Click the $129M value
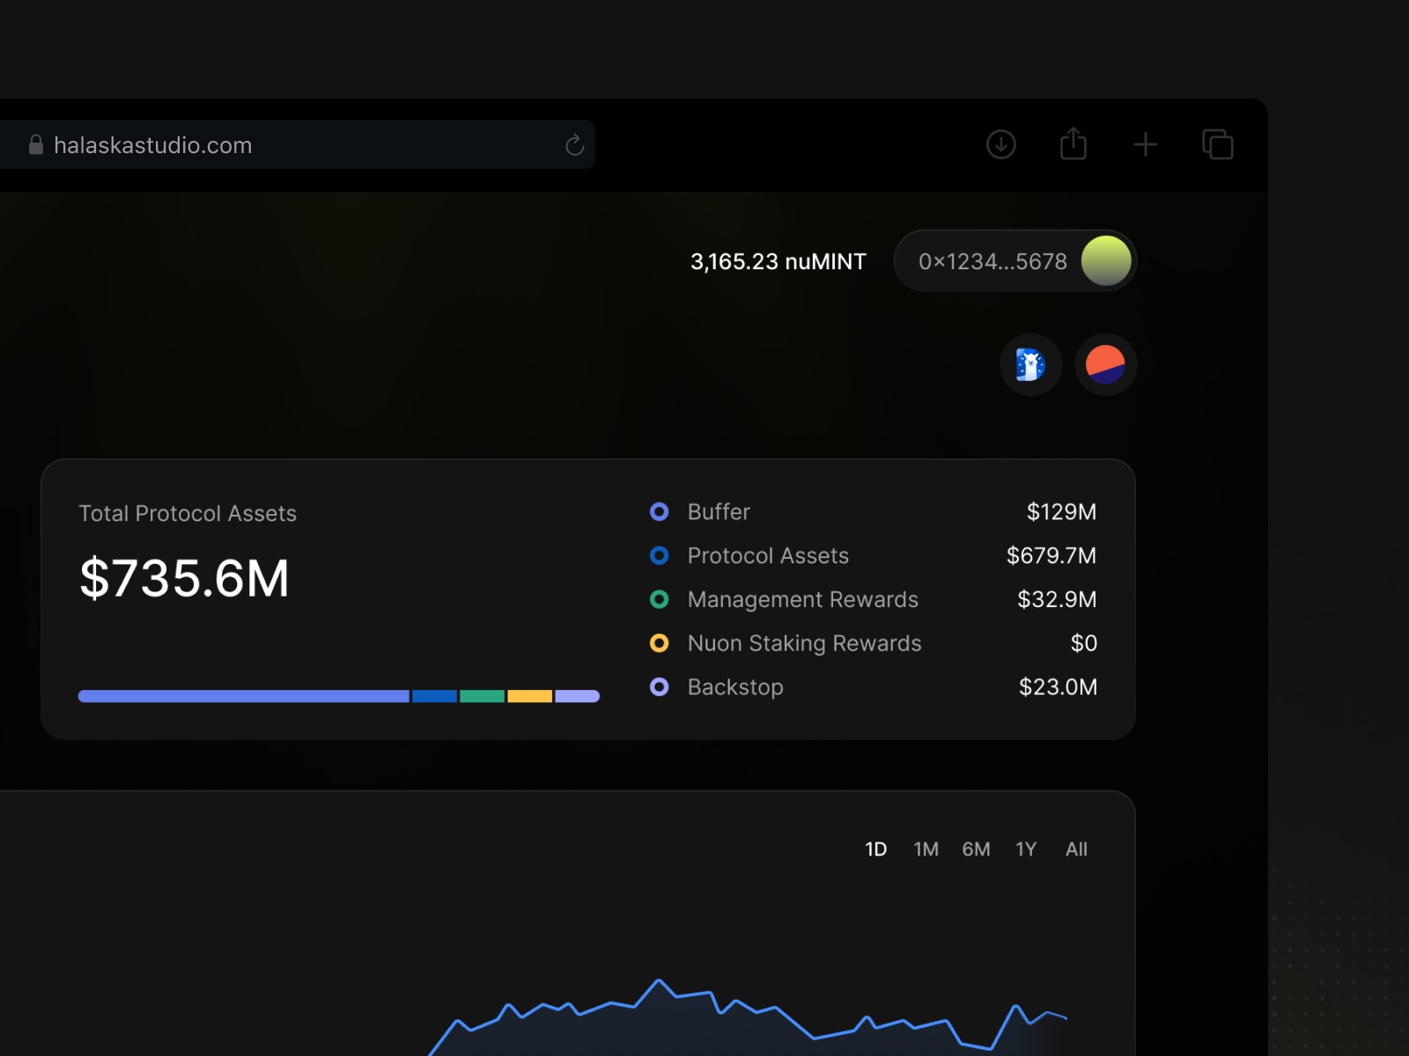1409x1056 pixels. (1062, 512)
